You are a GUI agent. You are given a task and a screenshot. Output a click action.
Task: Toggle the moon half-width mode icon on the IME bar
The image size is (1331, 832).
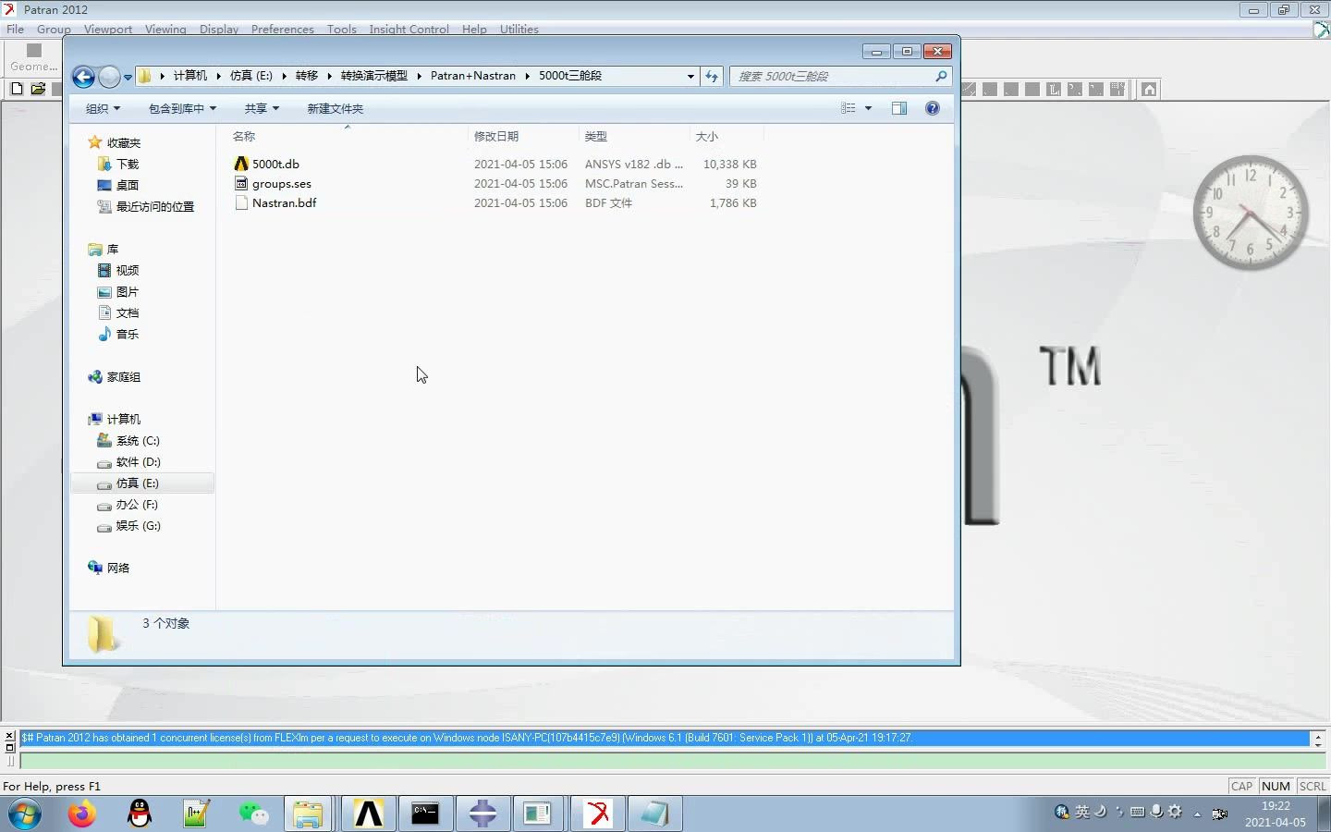pyautogui.click(x=1101, y=812)
